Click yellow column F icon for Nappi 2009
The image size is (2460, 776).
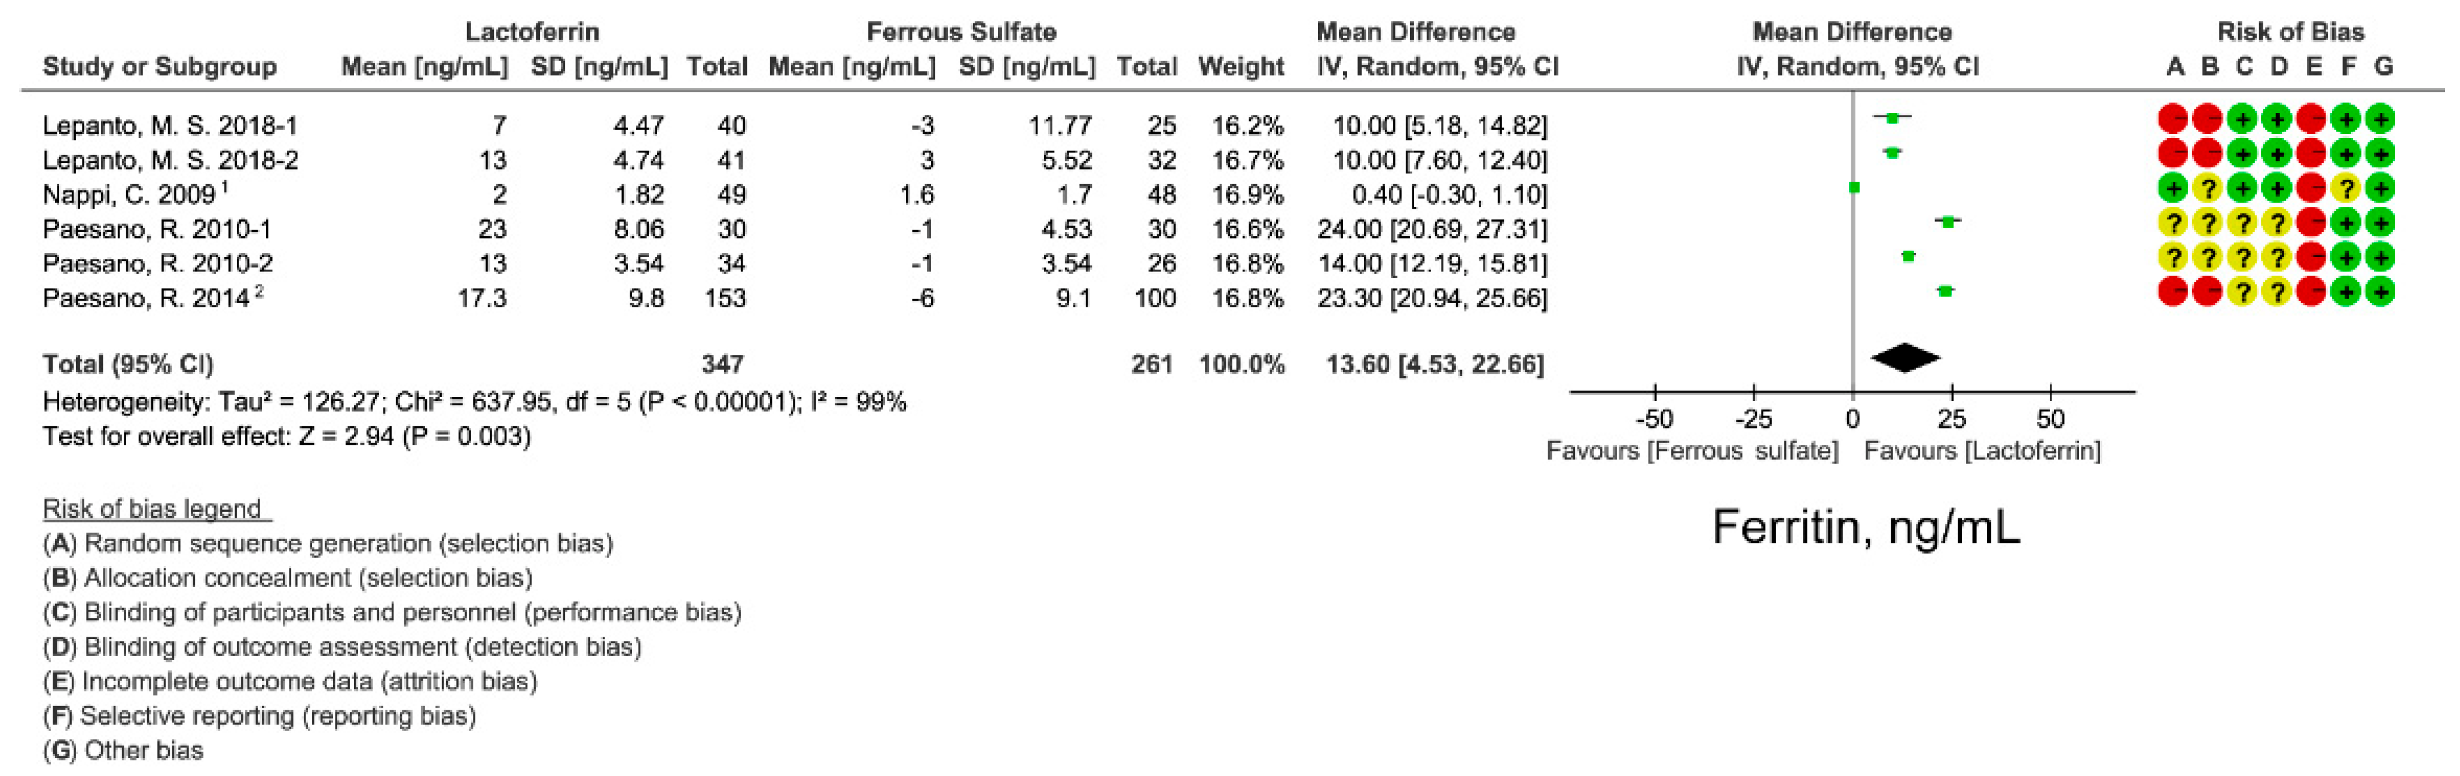pos(2345,188)
